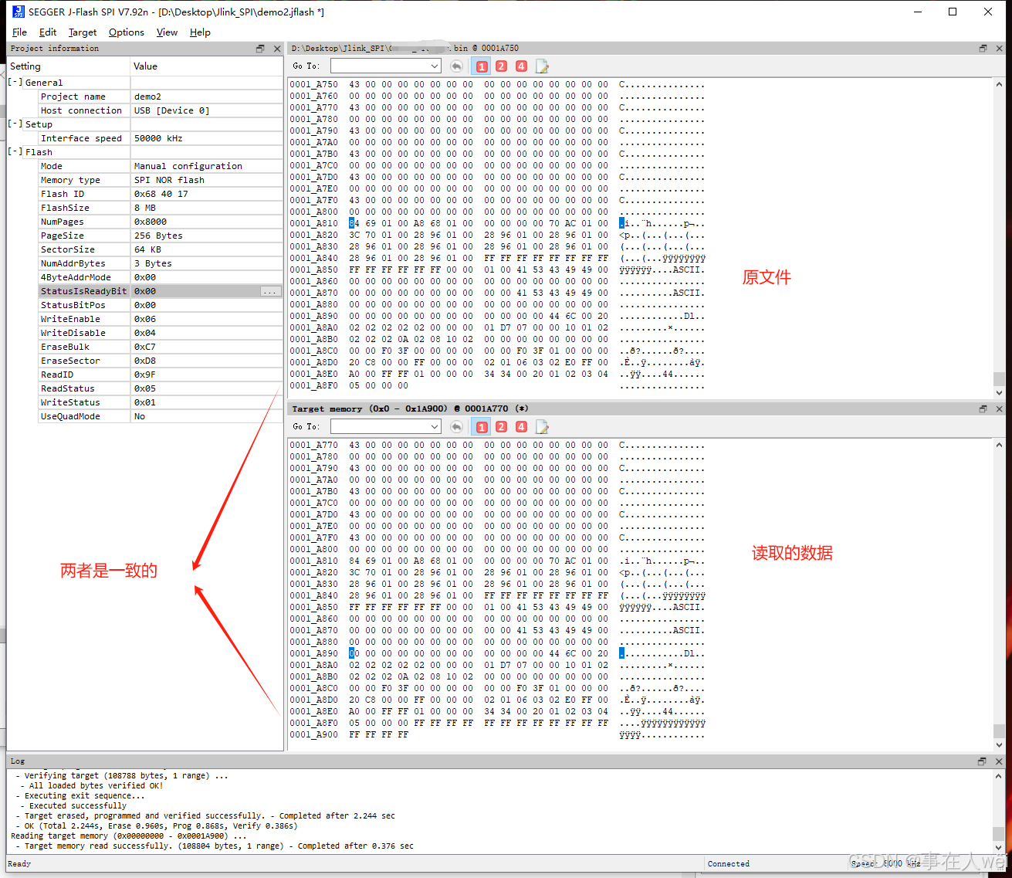
Task: Open the Go To dropdown in the source file panel
Action: [x=435, y=66]
